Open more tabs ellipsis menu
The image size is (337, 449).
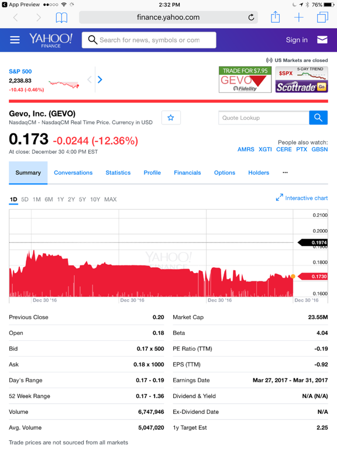(285, 172)
